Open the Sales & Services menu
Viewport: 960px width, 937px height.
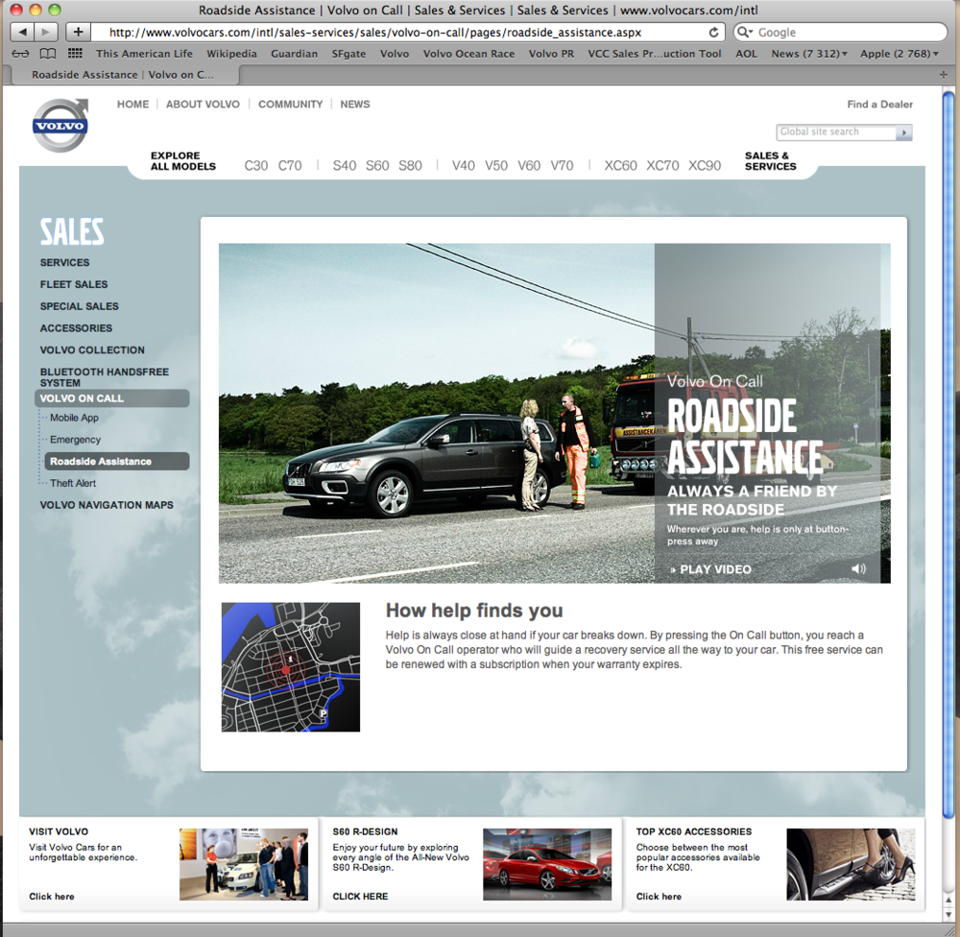(x=770, y=161)
